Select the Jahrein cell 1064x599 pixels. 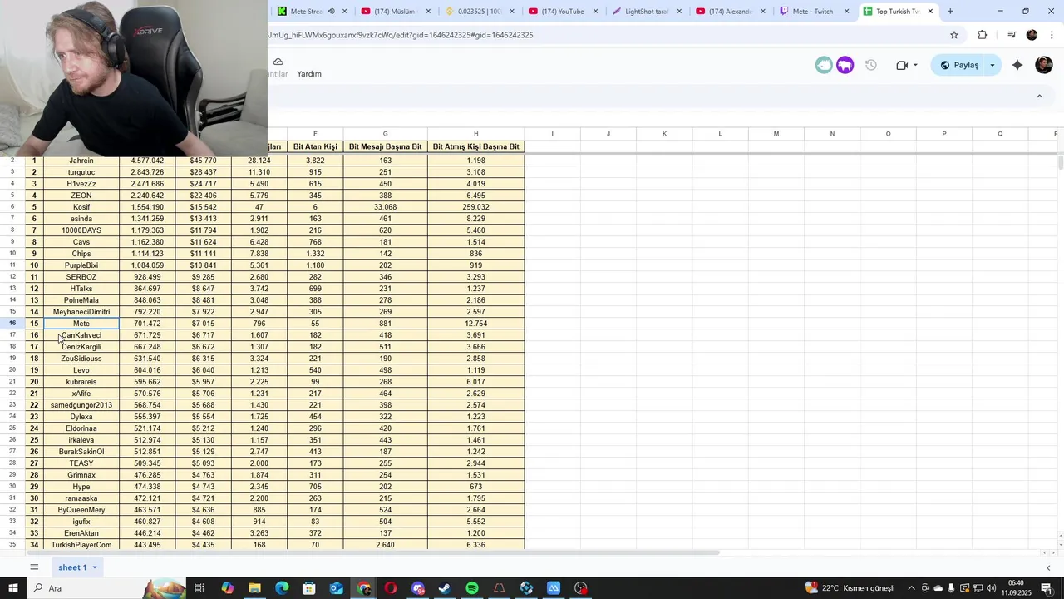click(81, 161)
